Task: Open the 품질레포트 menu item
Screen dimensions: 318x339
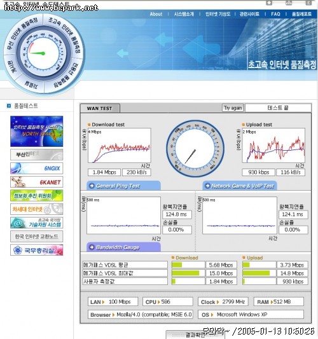Action: tap(301, 14)
